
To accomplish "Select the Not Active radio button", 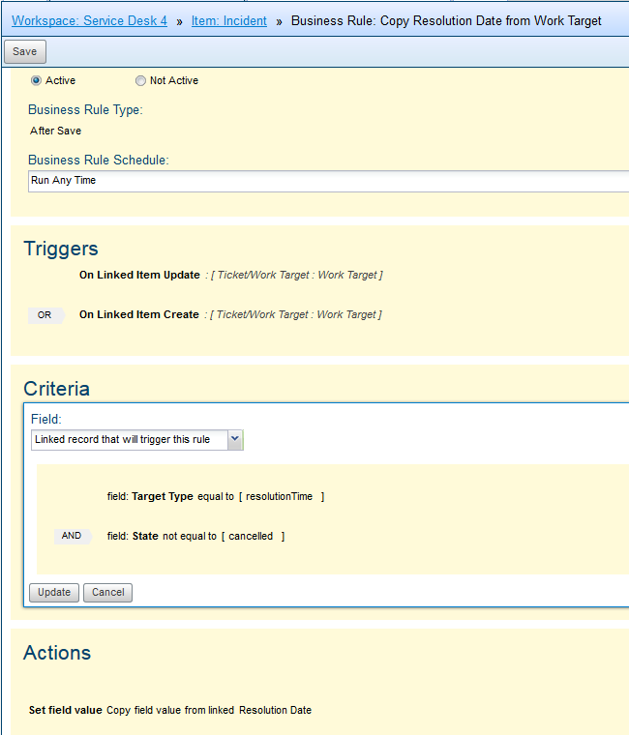I will click(140, 81).
